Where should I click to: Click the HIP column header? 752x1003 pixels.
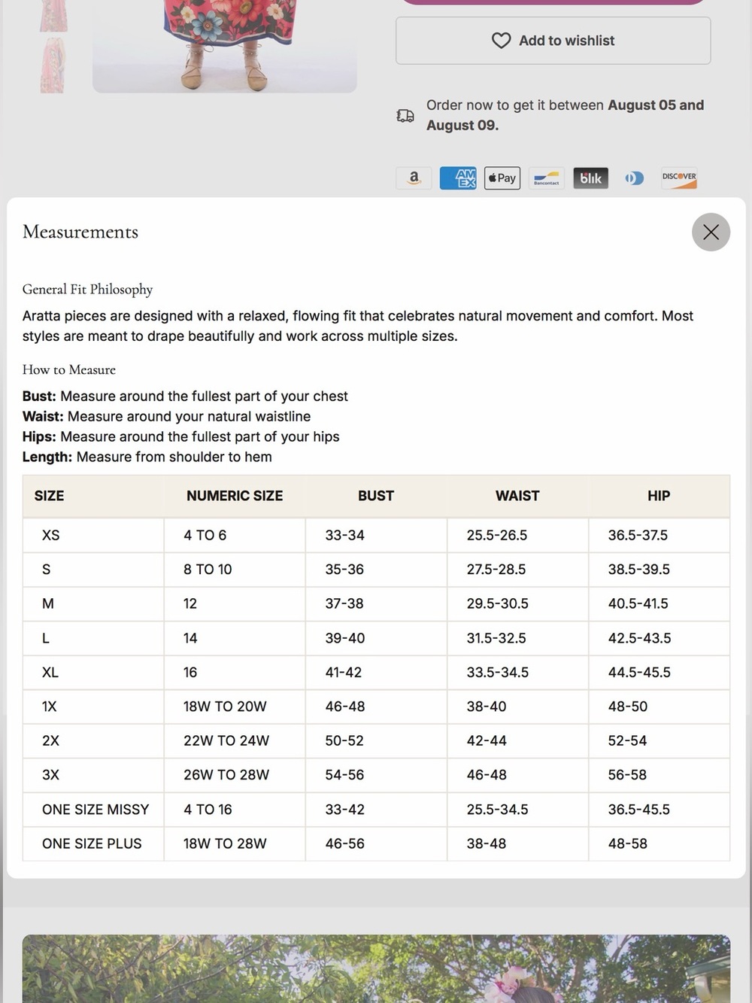[659, 496]
